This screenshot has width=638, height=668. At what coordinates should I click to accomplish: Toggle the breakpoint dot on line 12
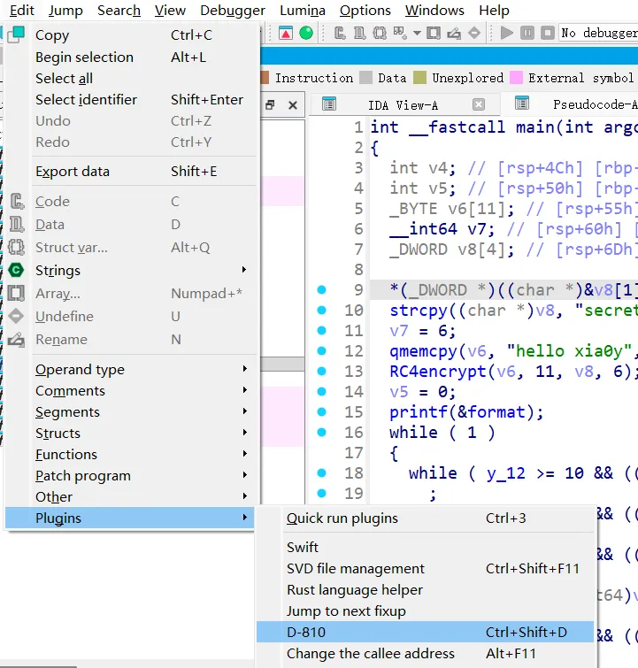click(322, 350)
